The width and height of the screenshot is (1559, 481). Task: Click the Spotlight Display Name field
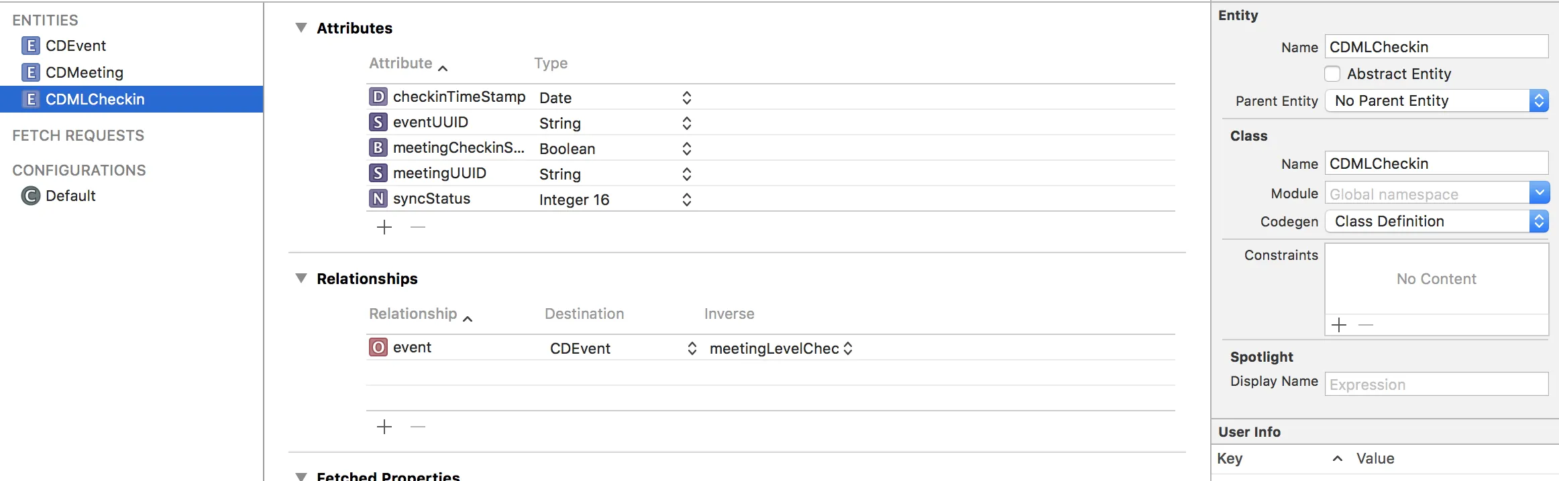(1436, 385)
